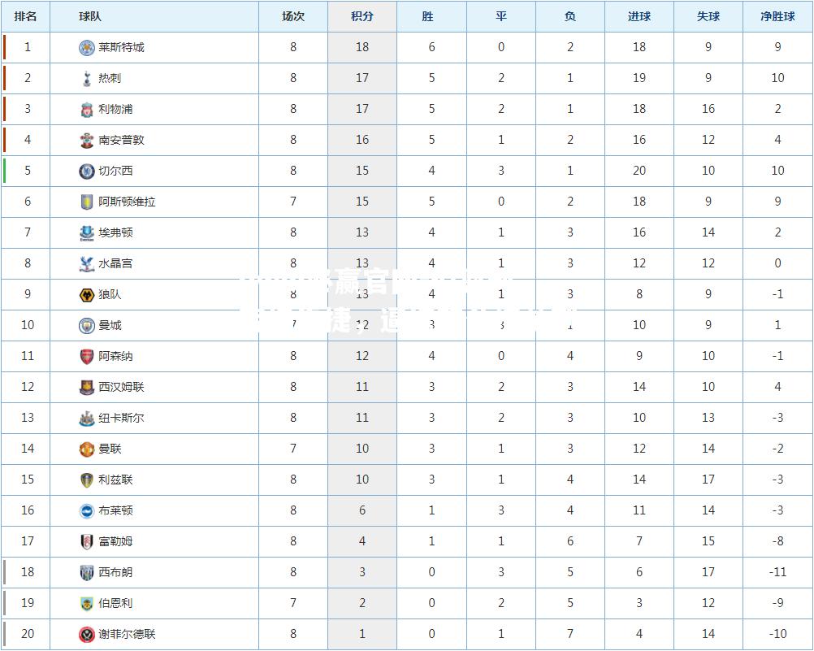Screen dimensions: 814x651
Task: Click the Leicester City club crest
Action: pos(87,48)
